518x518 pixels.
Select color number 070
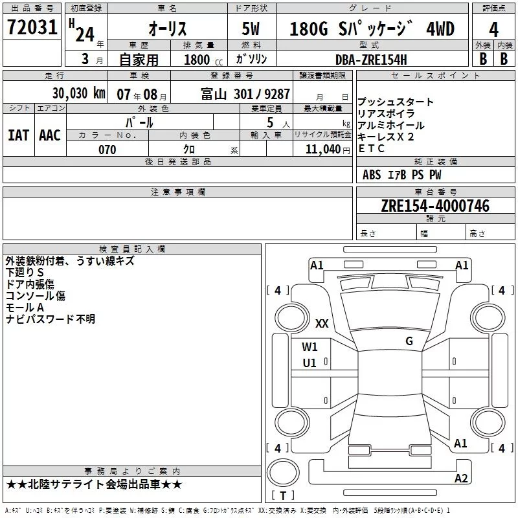coord(107,150)
